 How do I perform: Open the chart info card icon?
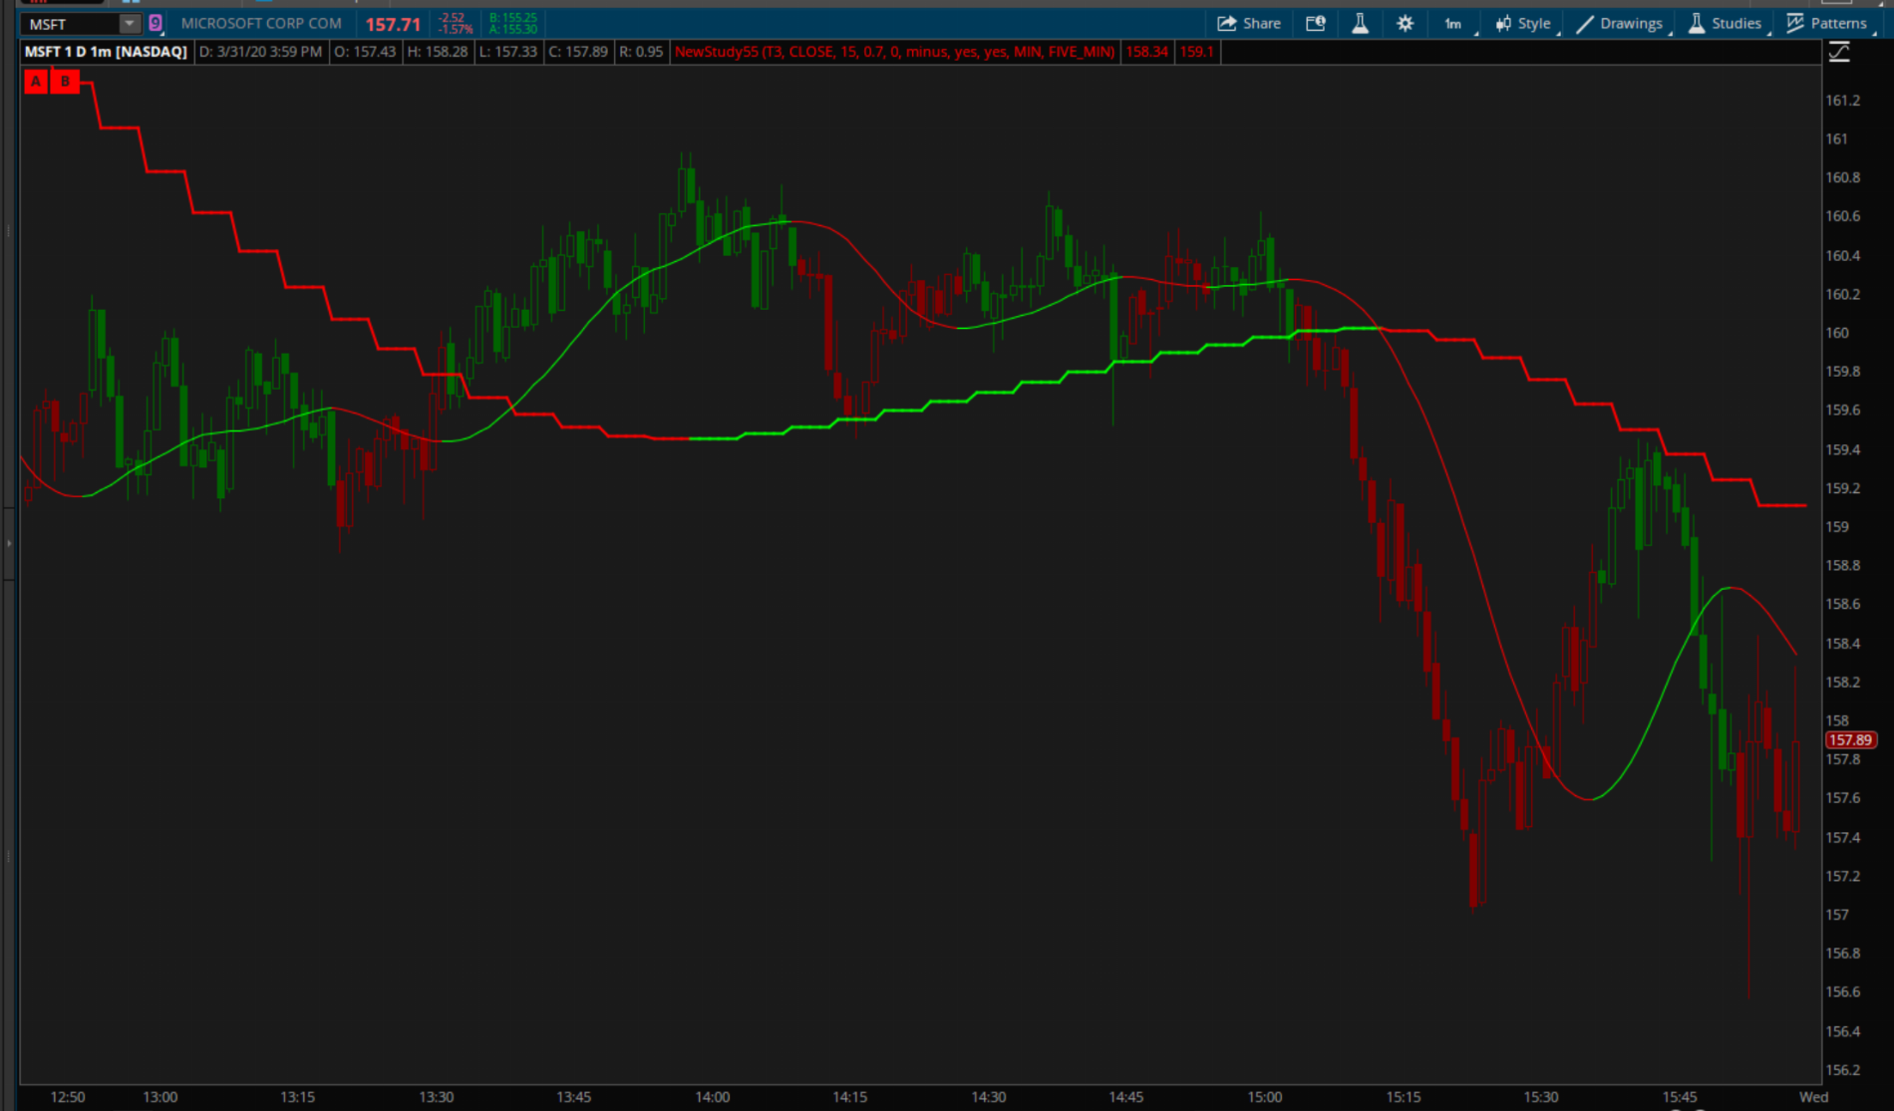tap(1316, 23)
